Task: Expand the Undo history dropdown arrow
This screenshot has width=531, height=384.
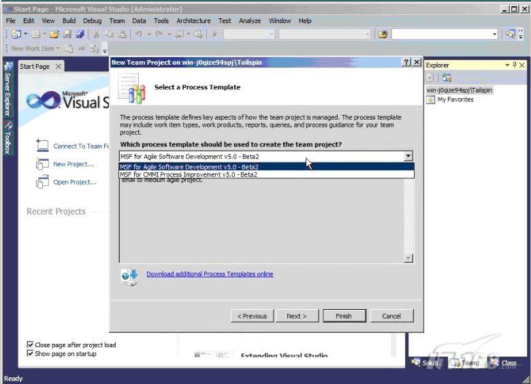Action: tap(149, 34)
